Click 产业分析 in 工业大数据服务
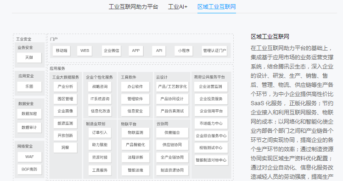 (65, 87)
